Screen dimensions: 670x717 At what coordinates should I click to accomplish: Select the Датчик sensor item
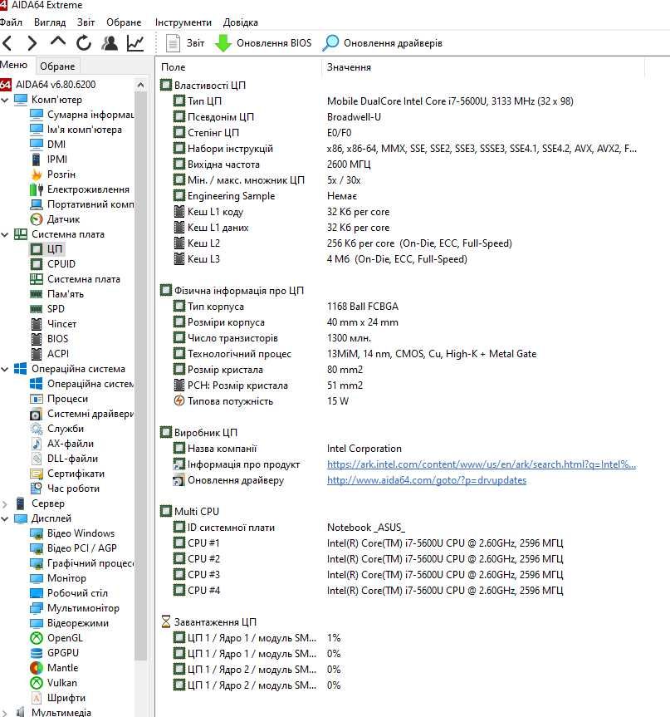click(56, 219)
